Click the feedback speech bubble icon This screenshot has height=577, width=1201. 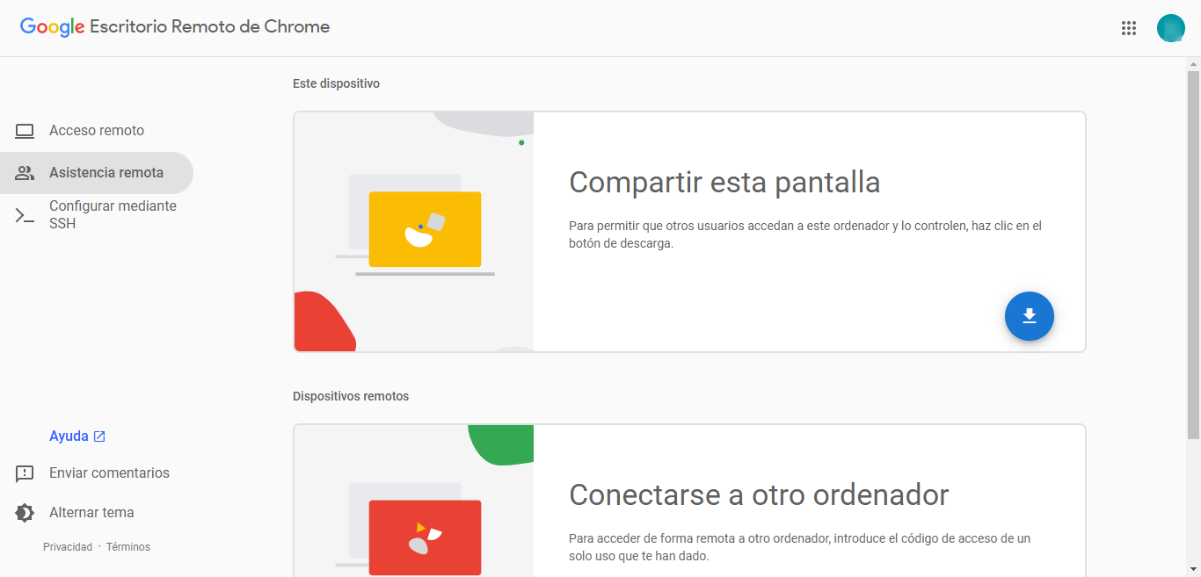pyautogui.click(x=25, y=473)
